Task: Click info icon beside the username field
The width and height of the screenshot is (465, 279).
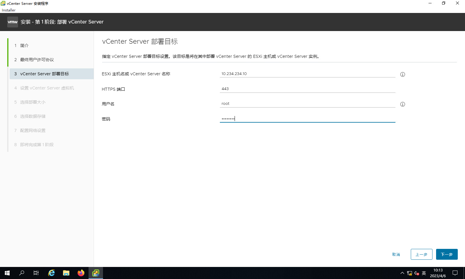Action: 402,104
